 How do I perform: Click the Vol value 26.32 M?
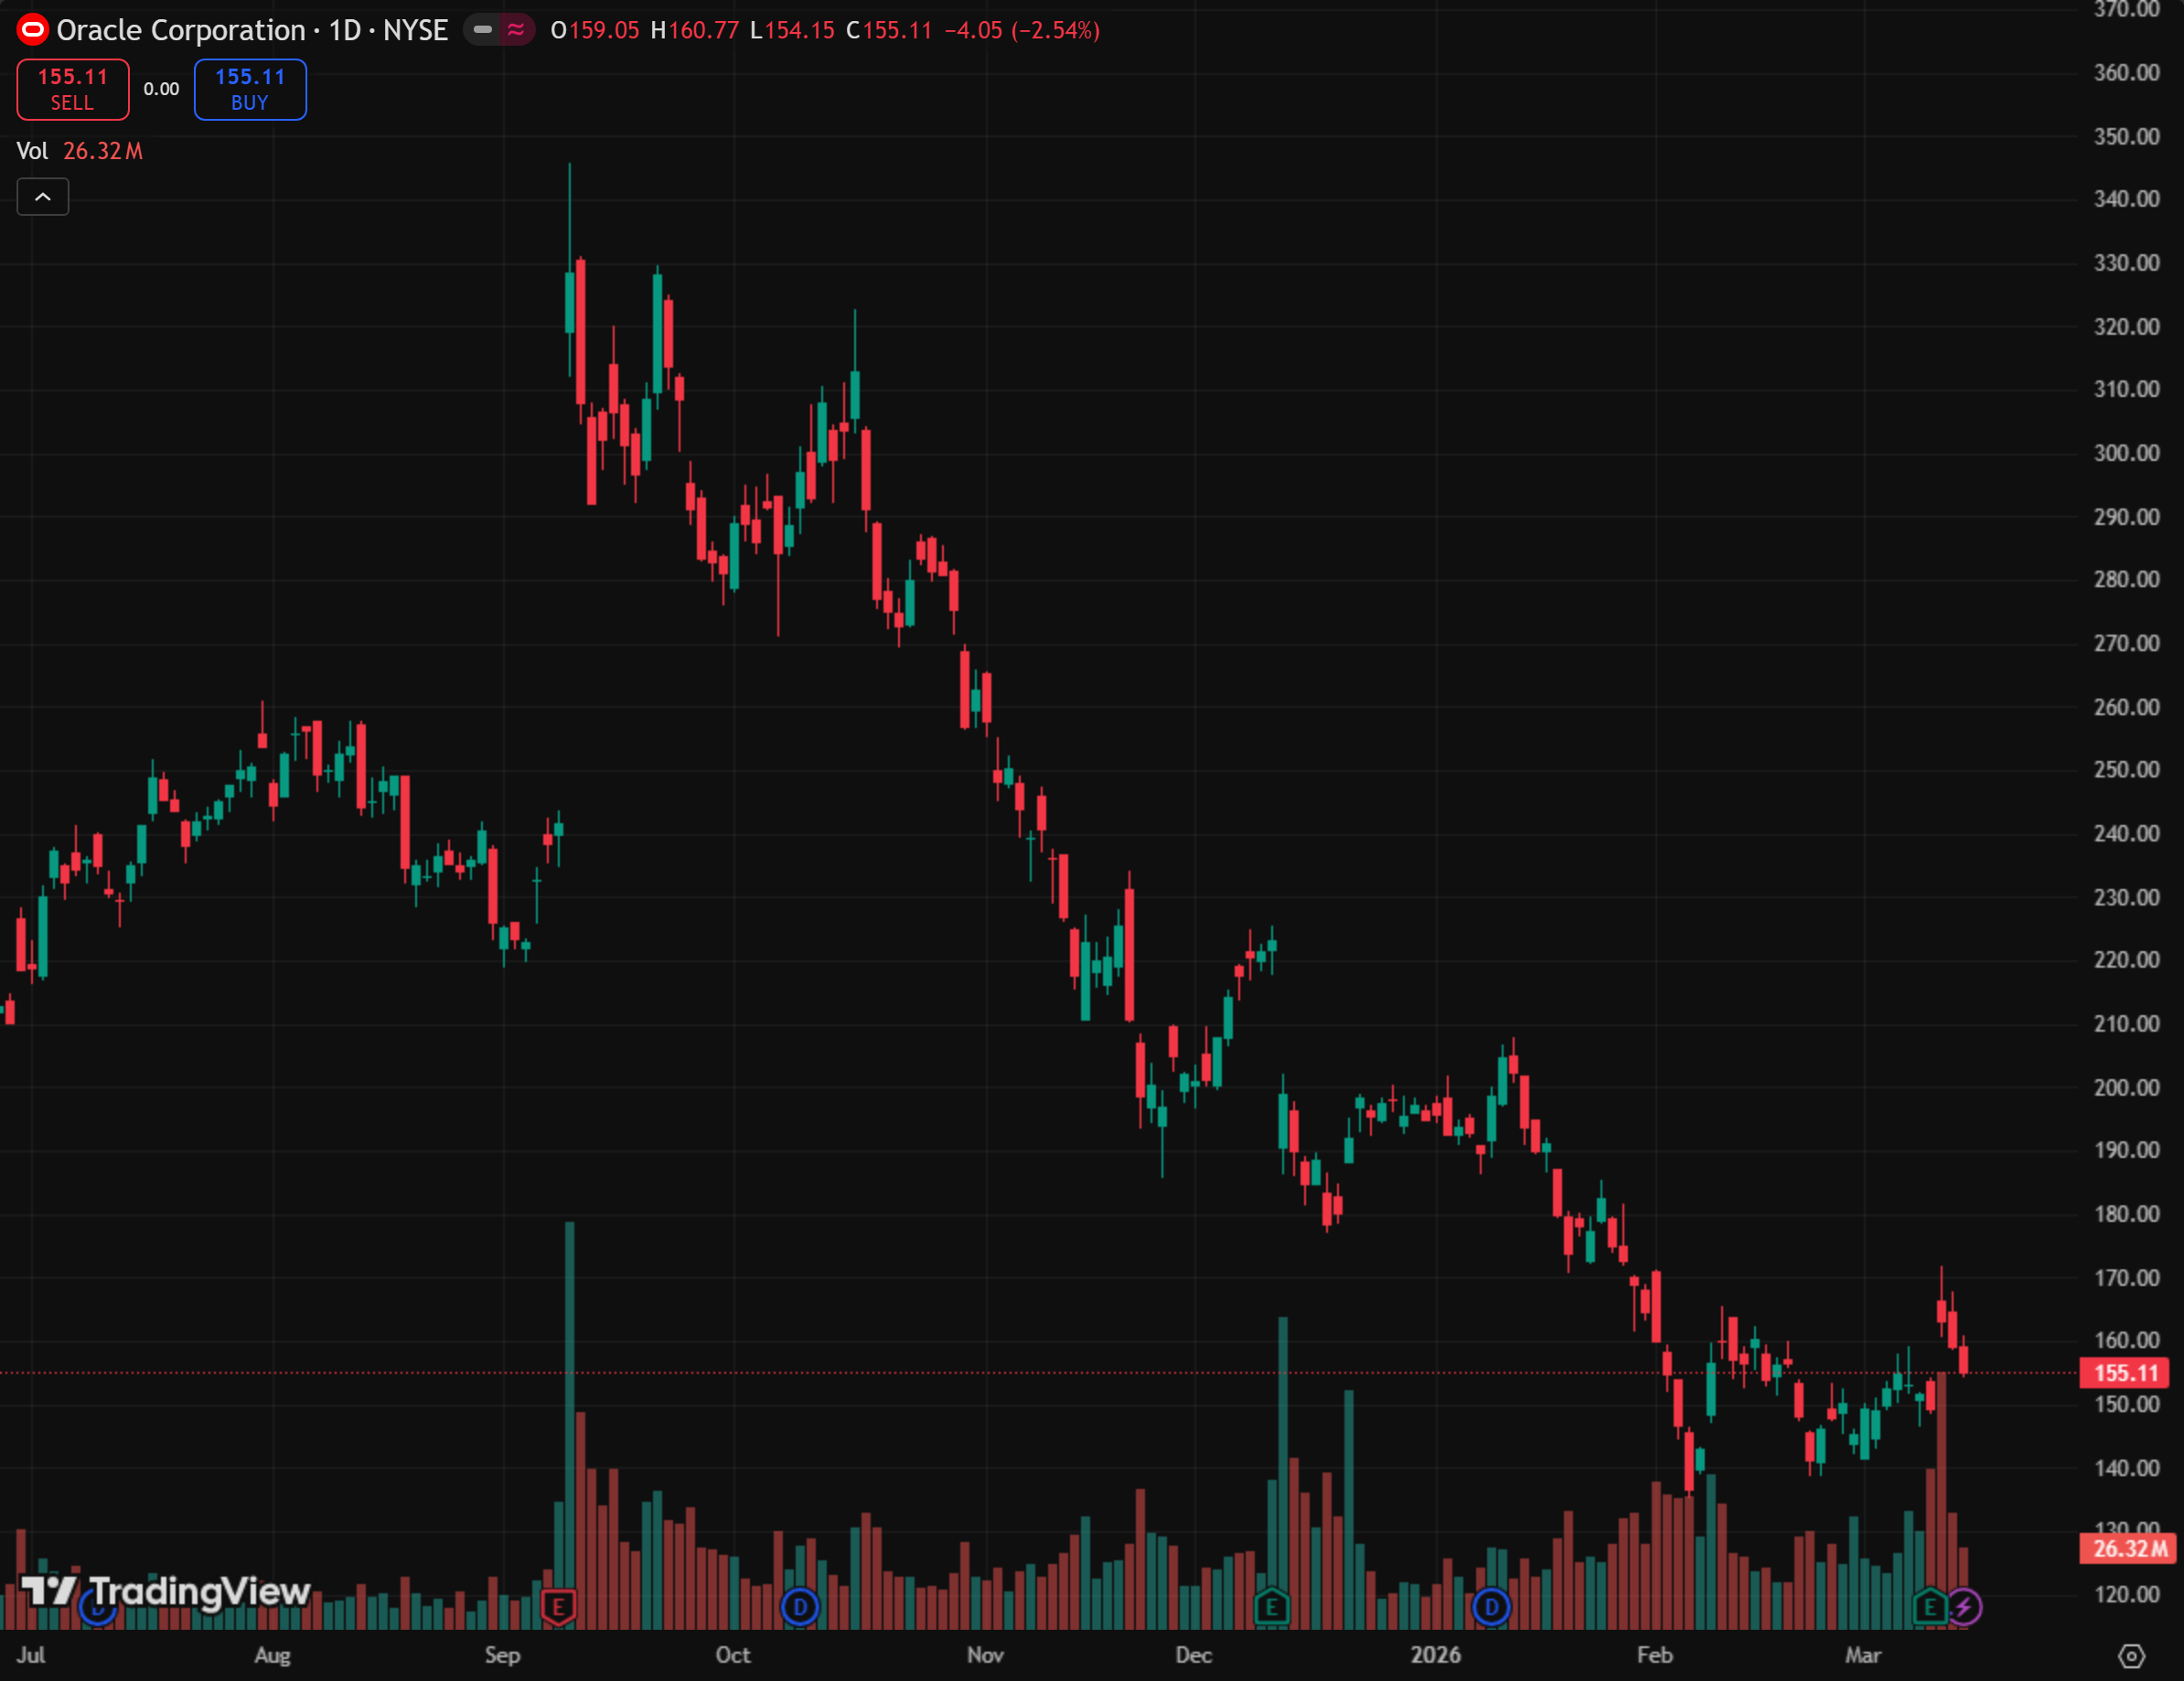pos(103,151)
